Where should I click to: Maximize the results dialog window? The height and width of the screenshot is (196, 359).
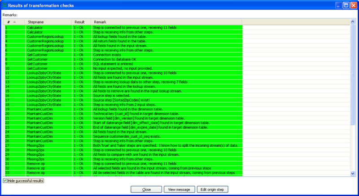coord(346,5)
